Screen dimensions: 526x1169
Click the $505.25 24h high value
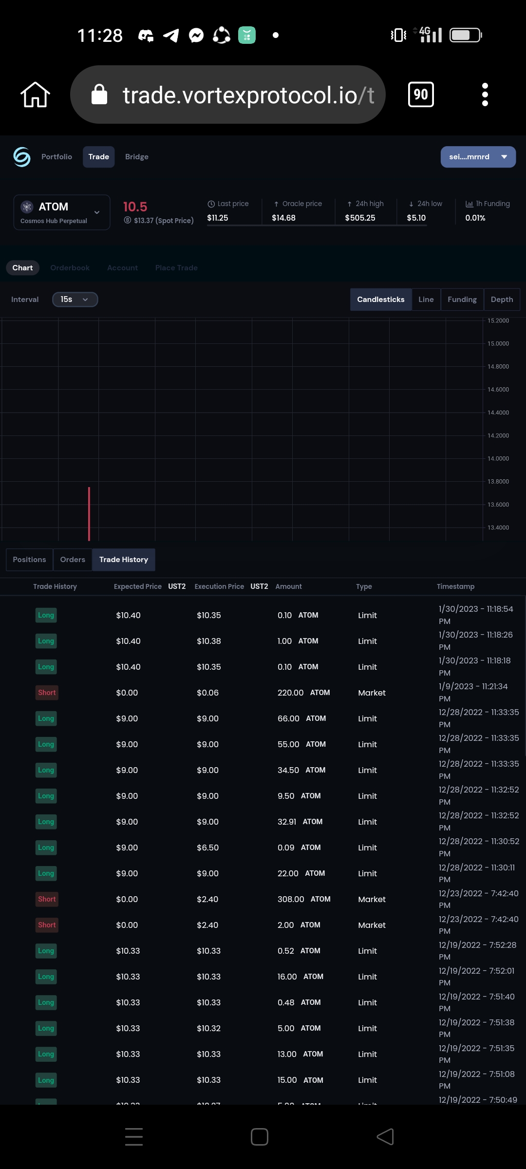[360, 218]
